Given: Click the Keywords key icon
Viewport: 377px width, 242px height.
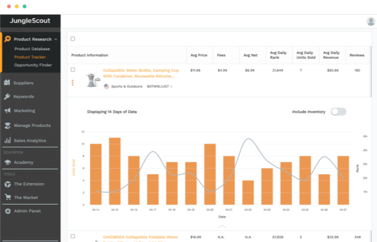Looking at the screenshot, I should 7,96.
